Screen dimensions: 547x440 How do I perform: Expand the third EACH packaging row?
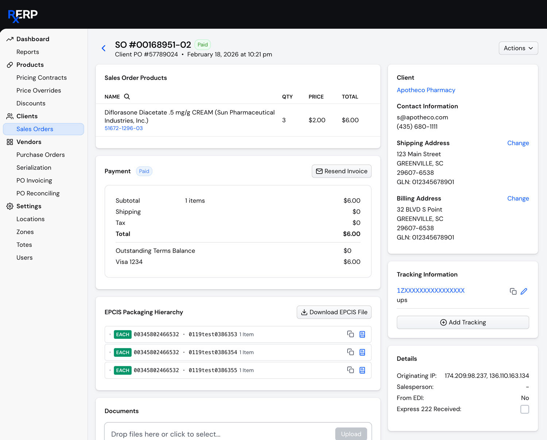coord(110,370)
